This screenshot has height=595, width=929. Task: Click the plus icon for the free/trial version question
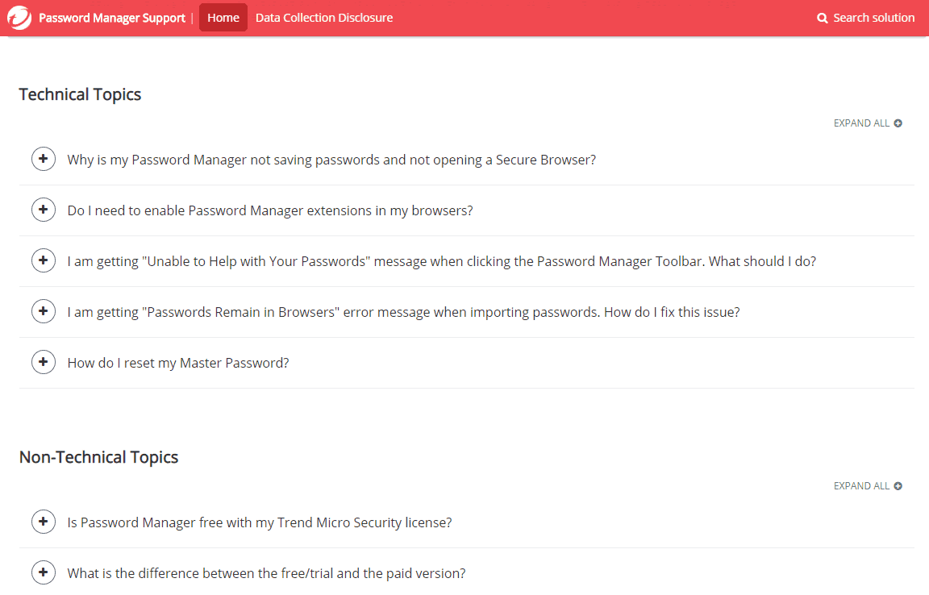(44, 572)
